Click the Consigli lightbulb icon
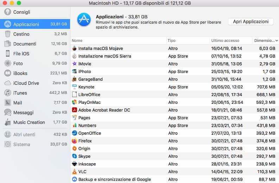This screenshot has height=183, width=279. pos(7,12)
